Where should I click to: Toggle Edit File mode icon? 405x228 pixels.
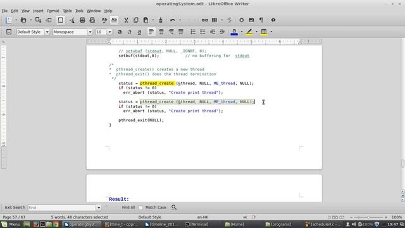click(x=61, y=20)
